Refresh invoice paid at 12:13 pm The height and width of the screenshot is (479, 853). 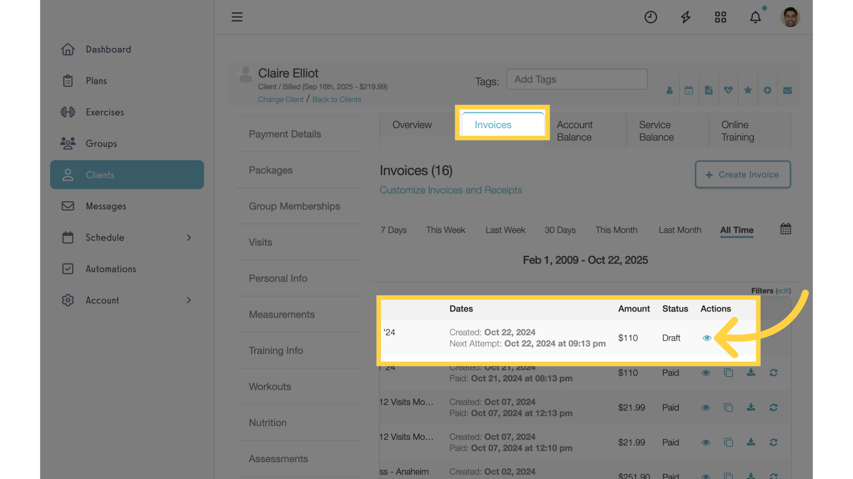tap(773, 407)
